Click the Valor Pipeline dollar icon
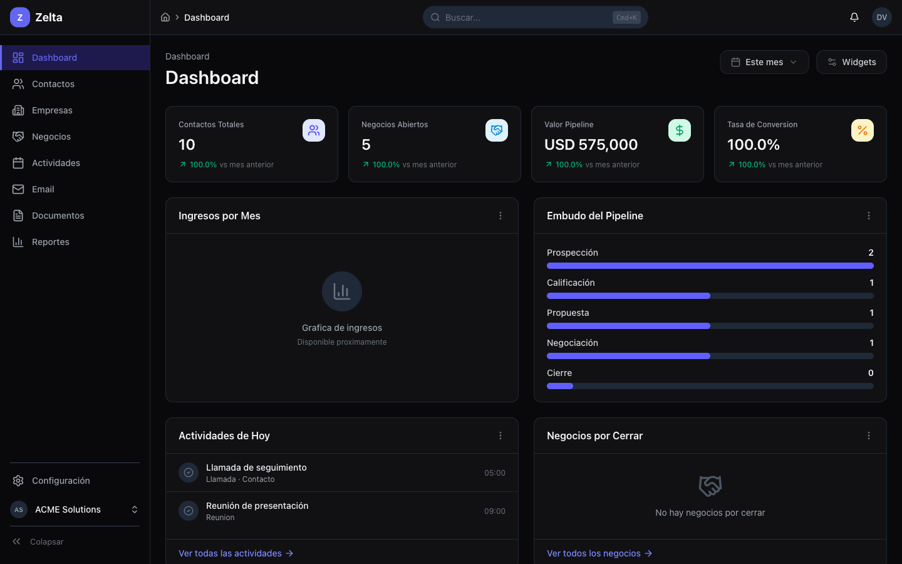 tap(680, 130)
